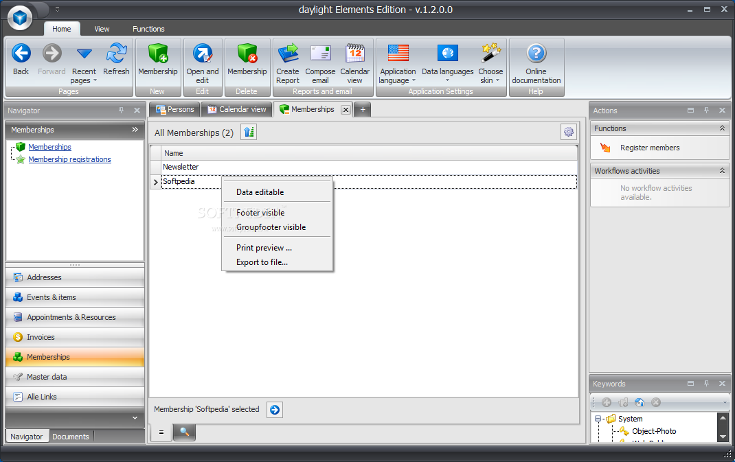The image size is (735, 462).
Task: Select Object-Photo keyword tree item
Action: coord(654,432)
